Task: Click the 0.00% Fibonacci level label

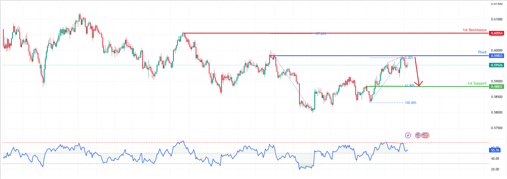Action: point(409,58)
